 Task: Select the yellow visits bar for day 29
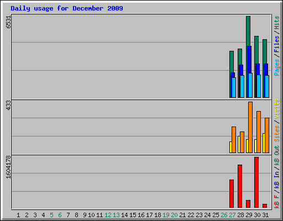pyautogui.click(x=247, y=146)
